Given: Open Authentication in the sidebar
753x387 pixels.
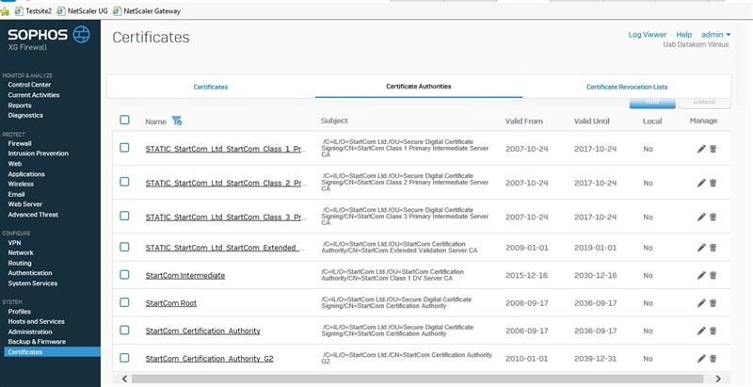Looking at the screenshot, I should click(30, 273).
